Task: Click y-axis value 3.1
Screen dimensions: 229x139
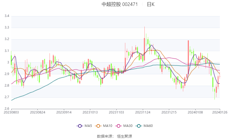Action: click(7, 51)
